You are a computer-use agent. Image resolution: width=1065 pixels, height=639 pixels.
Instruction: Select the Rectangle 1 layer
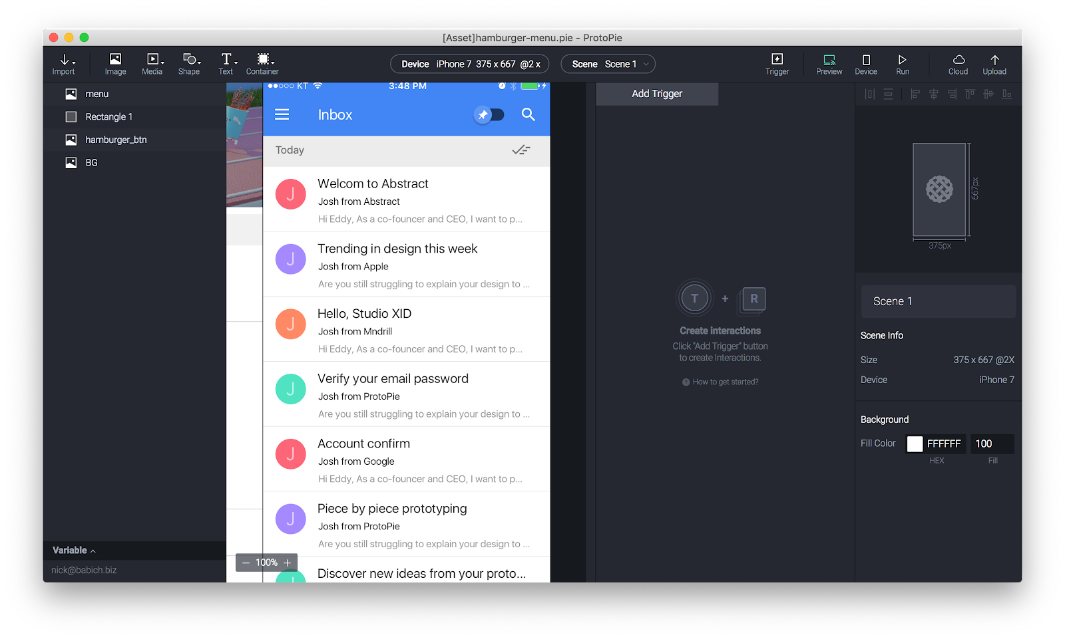(x=134, y=117)
